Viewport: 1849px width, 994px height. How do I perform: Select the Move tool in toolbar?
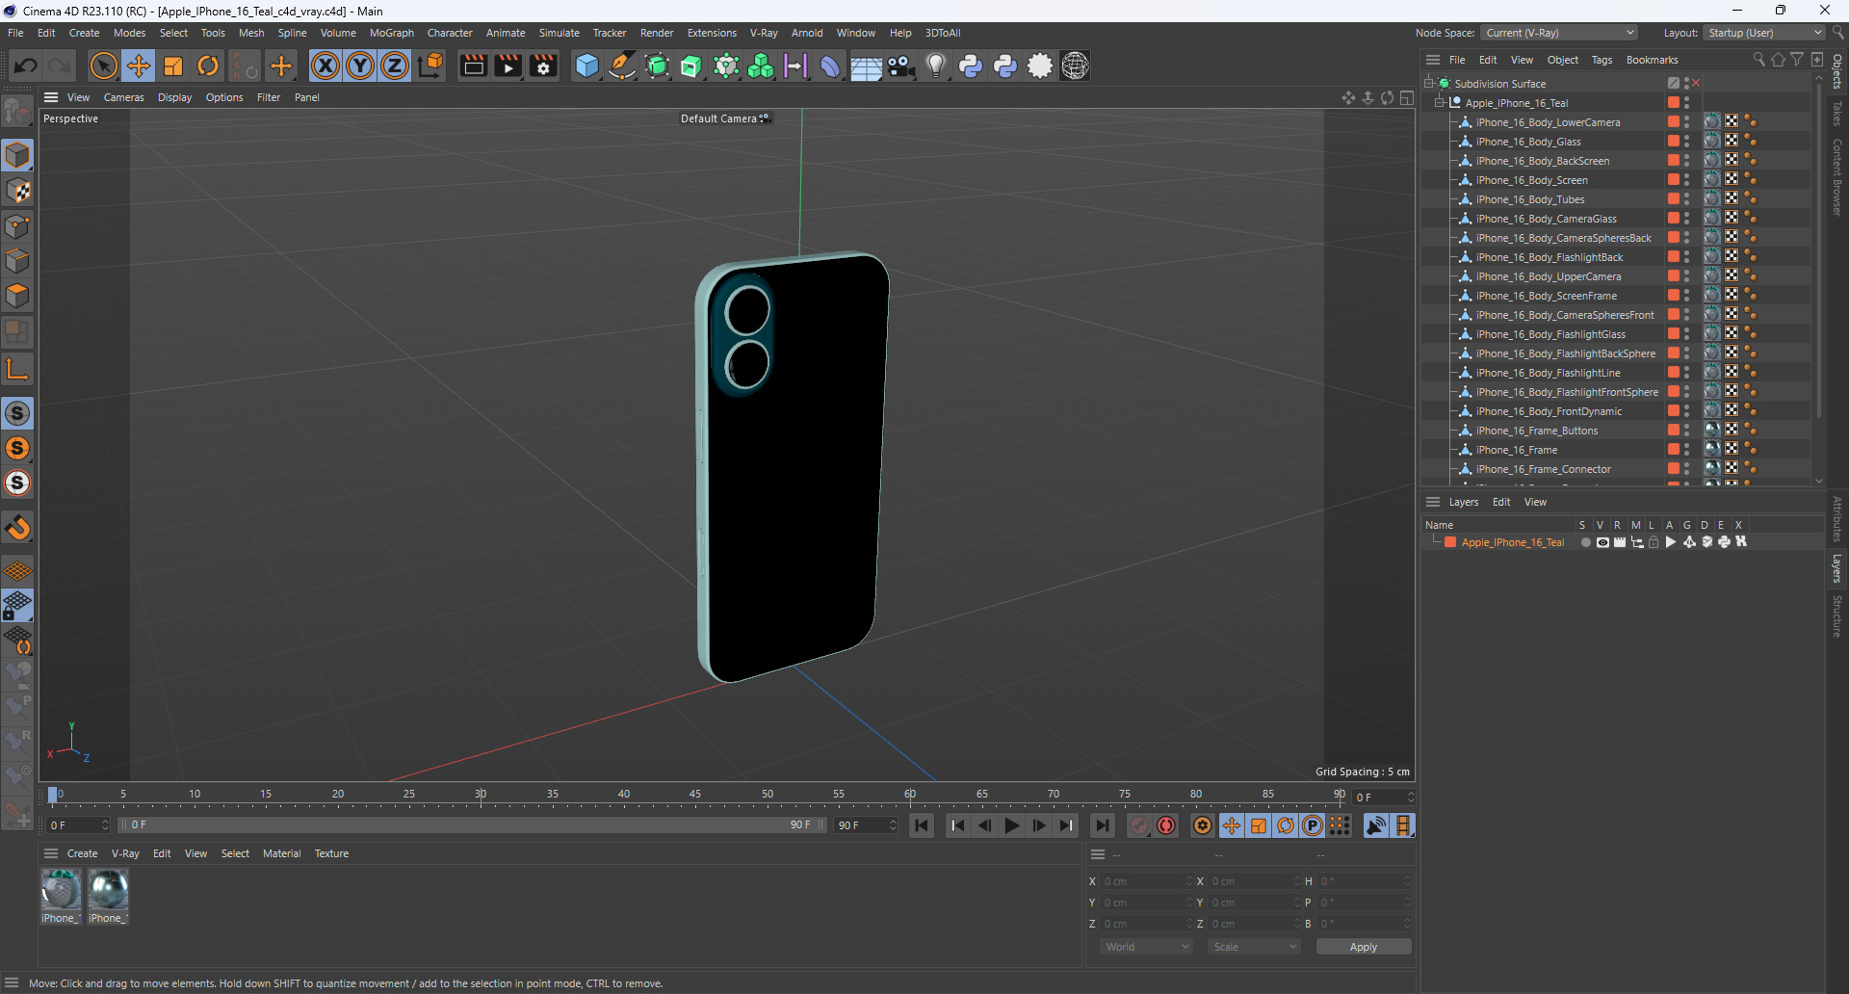pyautogui.click(x=139, y=65)
